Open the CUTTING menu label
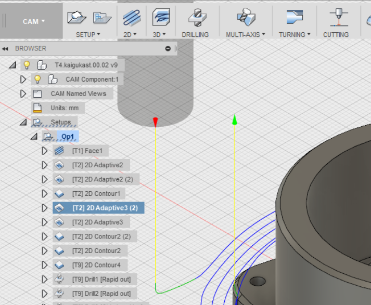Image resolution: width=371 pixels, height=305 pixels. (336, 35)
